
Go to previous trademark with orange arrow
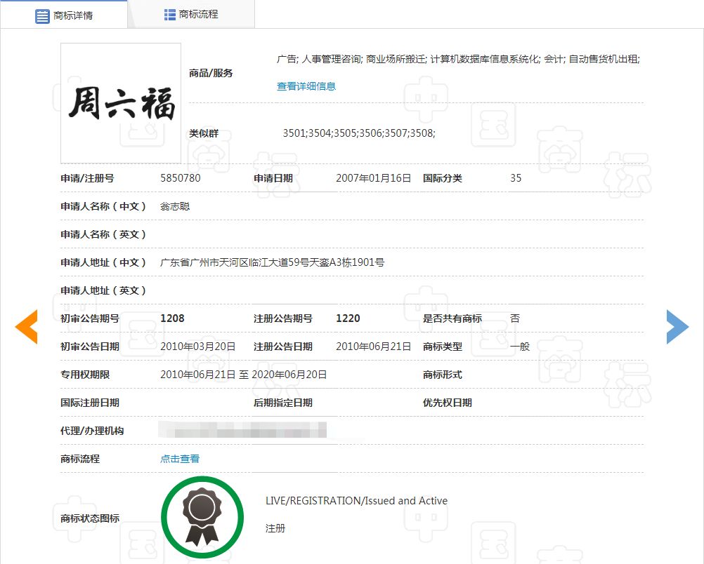pyautogui.click(x=27, y=327)
